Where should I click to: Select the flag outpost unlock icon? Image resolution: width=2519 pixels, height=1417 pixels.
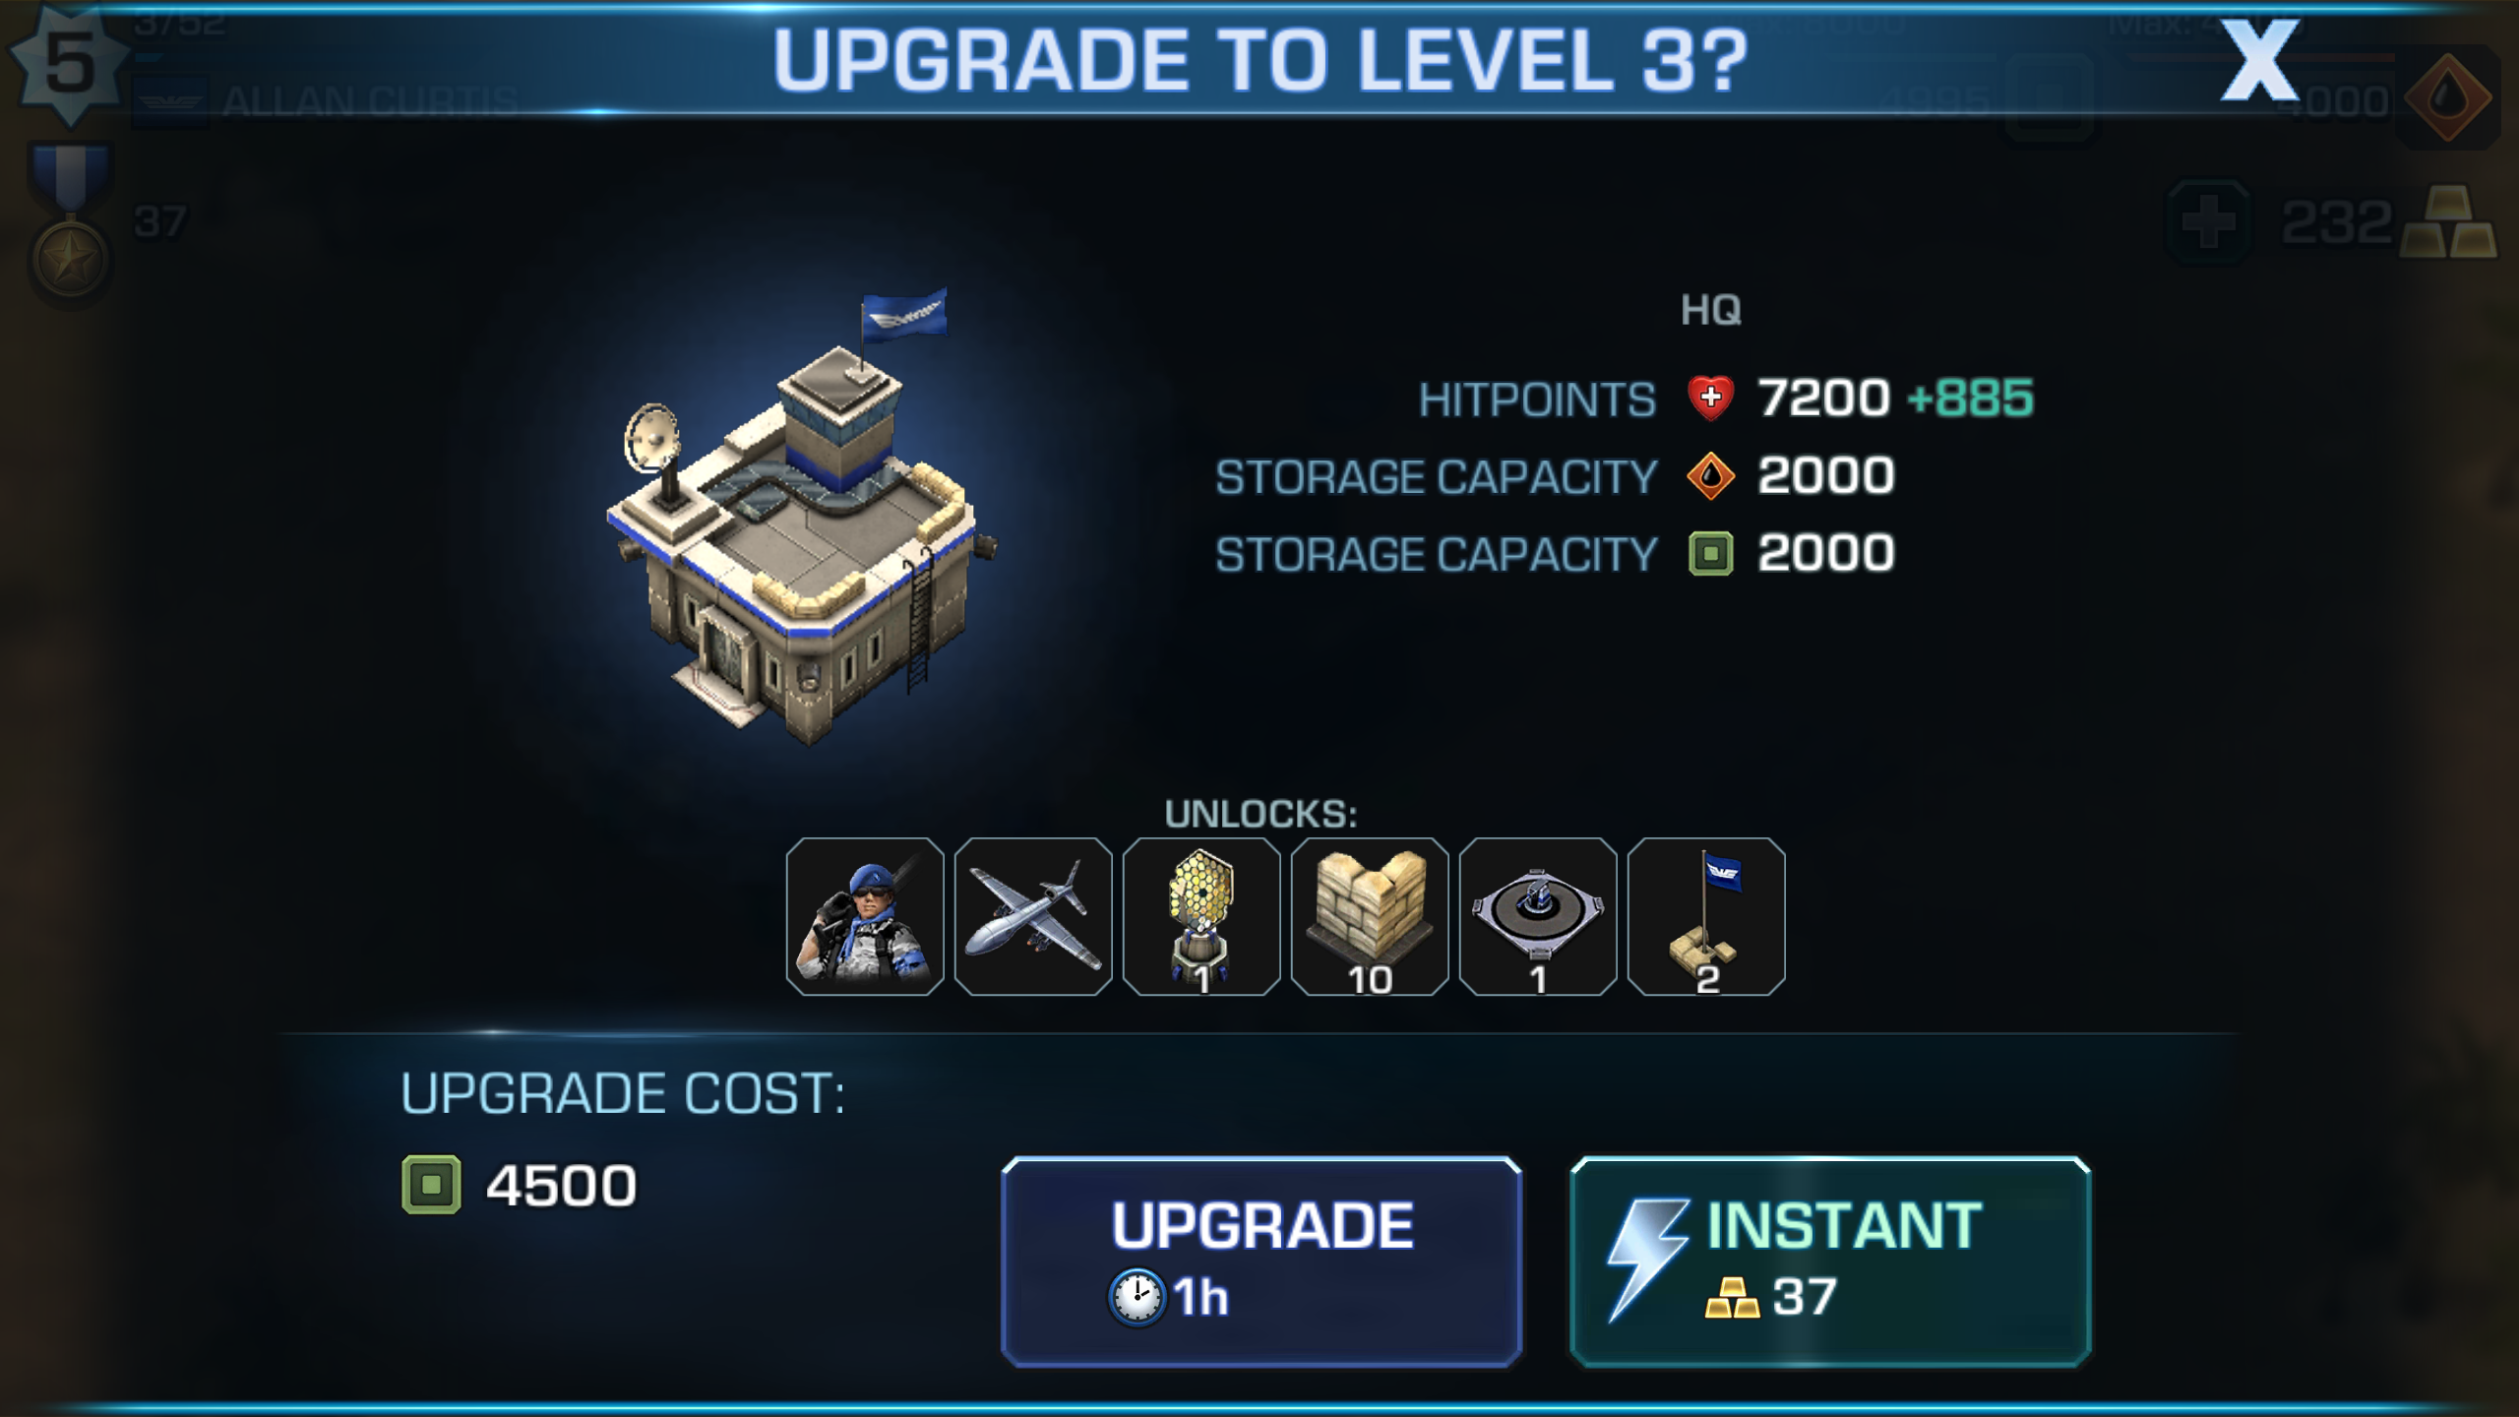(1706, 916)
